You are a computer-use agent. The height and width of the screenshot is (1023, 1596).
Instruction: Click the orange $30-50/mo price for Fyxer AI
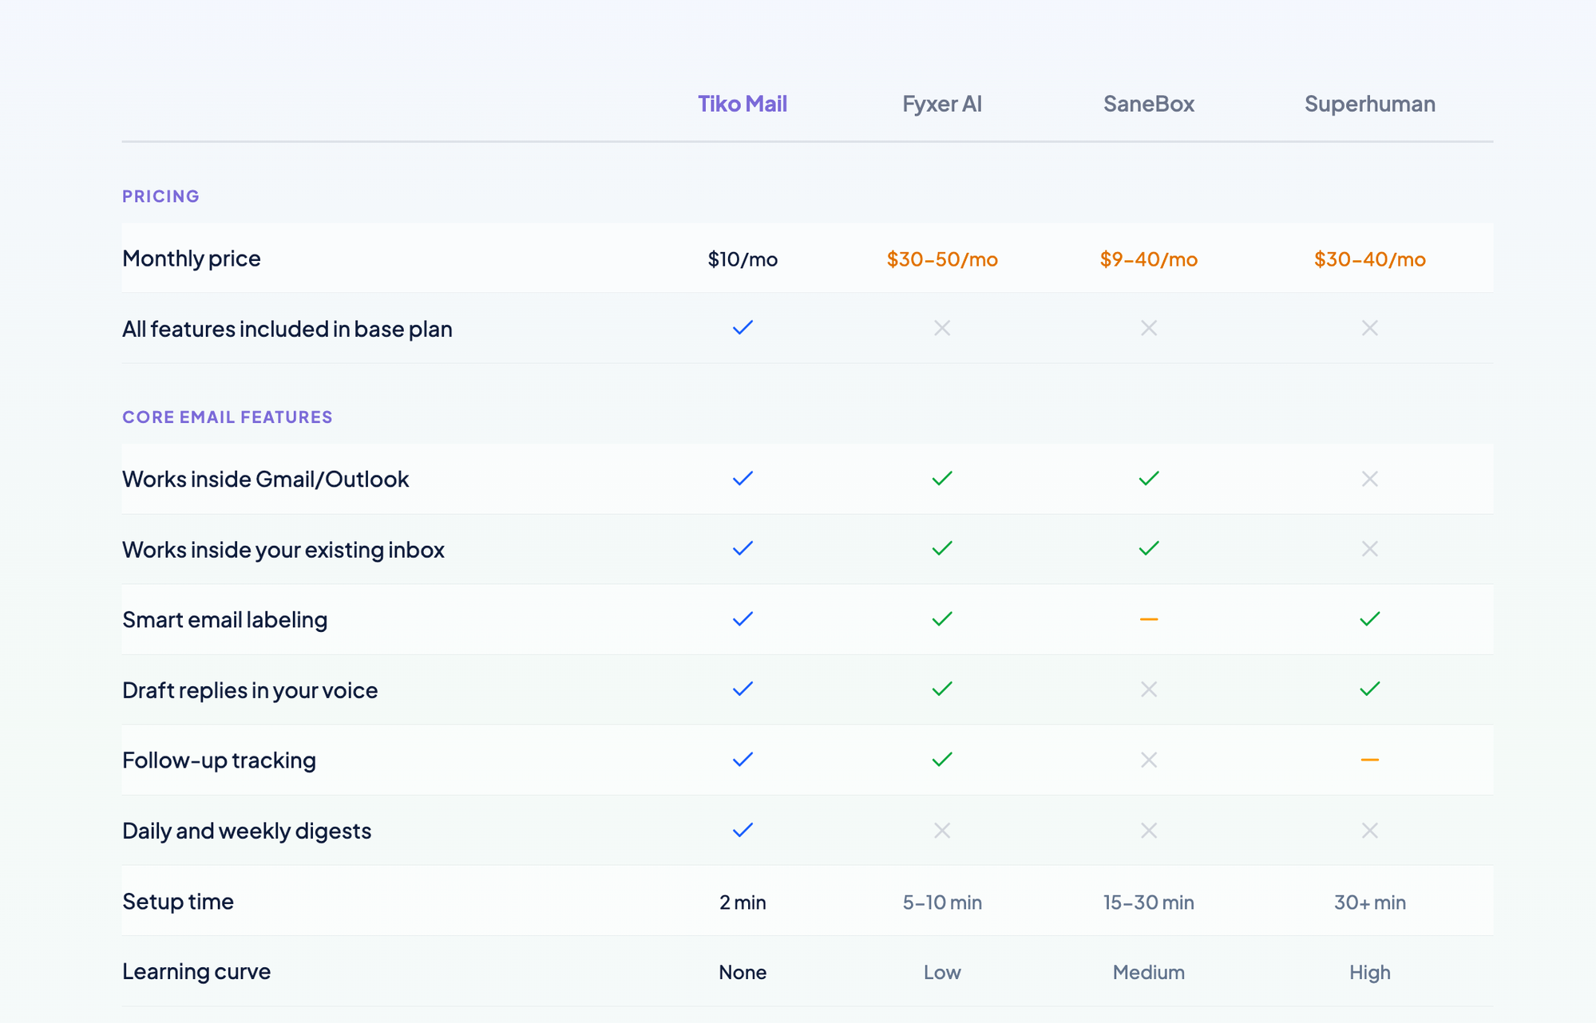942,259
